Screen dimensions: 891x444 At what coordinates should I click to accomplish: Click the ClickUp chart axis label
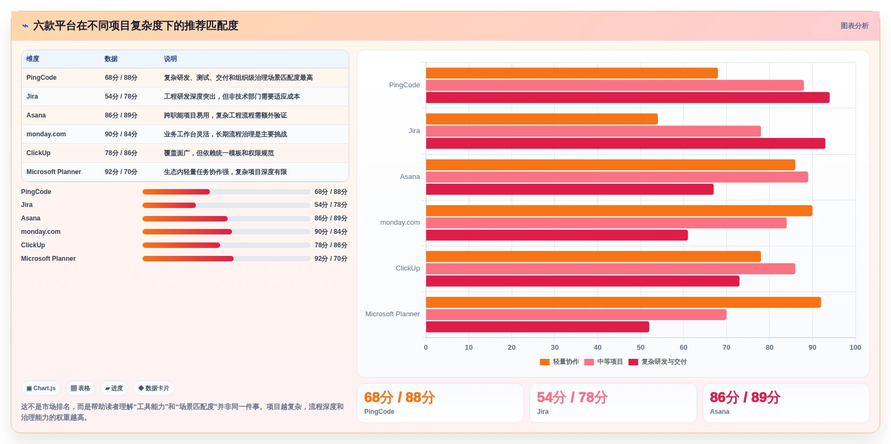(x=407, y=268)
